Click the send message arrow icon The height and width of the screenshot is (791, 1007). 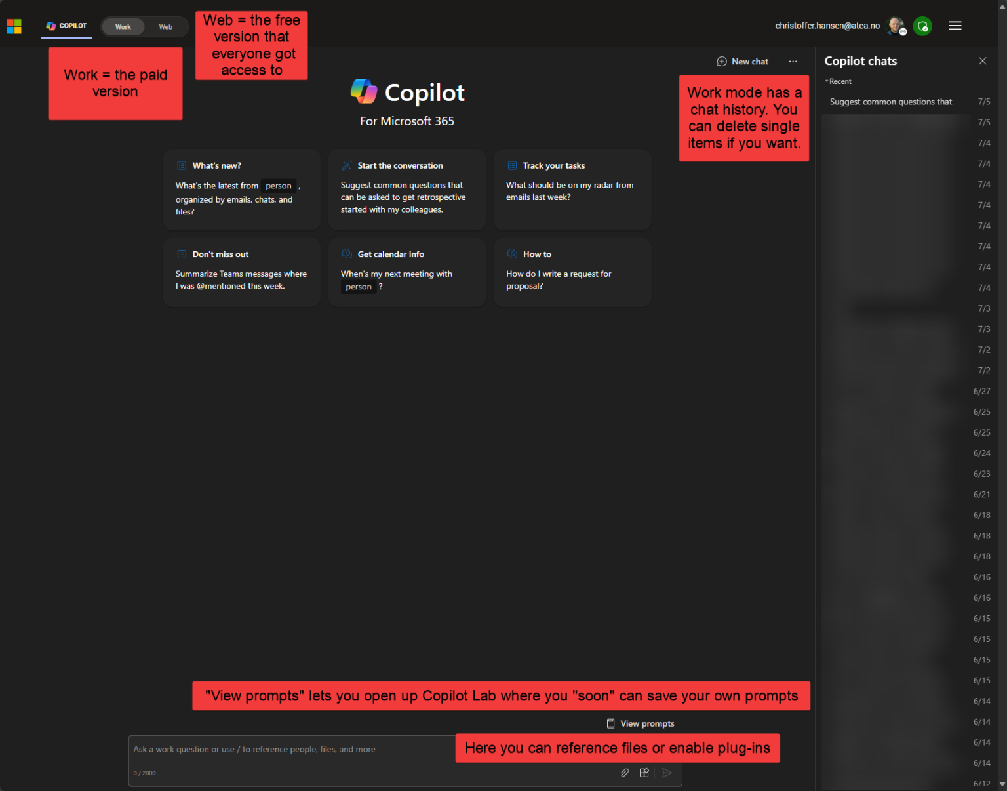[667, 773]
